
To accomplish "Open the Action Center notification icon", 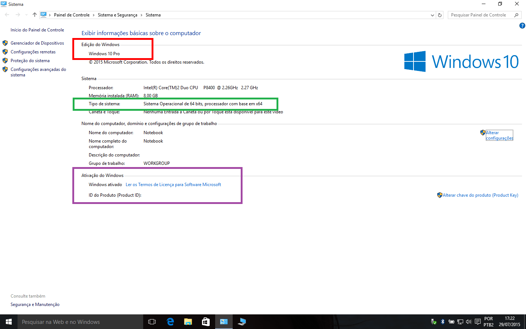I will click(x=477, y=322).
